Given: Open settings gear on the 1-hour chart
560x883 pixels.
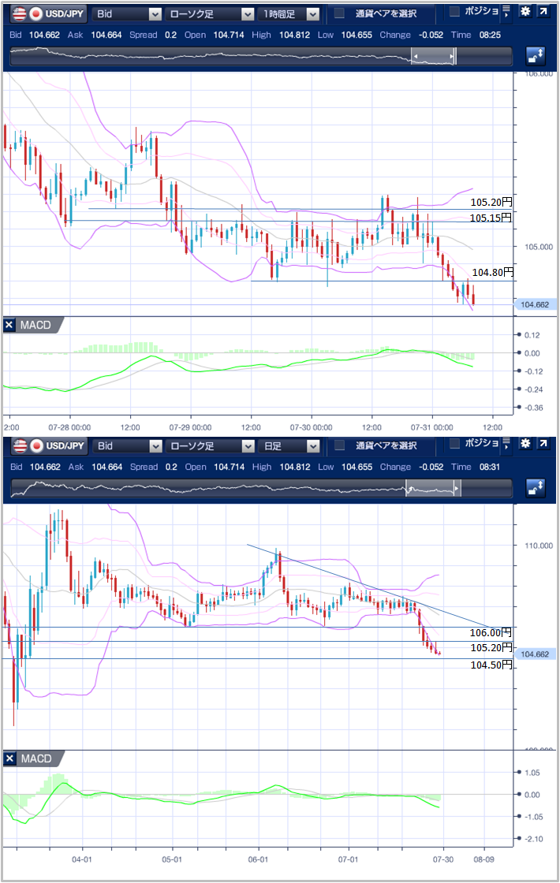Looking at the screenshot, I should (x=525, y=13).
